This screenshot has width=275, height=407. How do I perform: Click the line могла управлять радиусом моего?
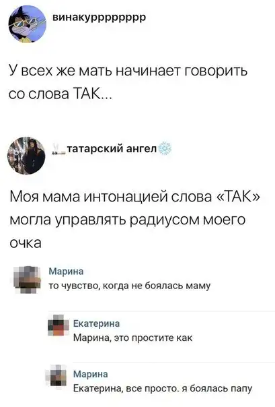tap(127, 220)
